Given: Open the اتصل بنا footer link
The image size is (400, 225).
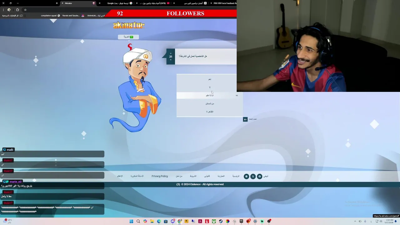Looking at the screenshot, I should coord(221,176).
